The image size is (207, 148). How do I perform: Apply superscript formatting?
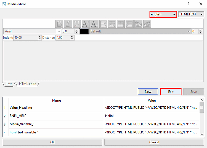[86, 24]
